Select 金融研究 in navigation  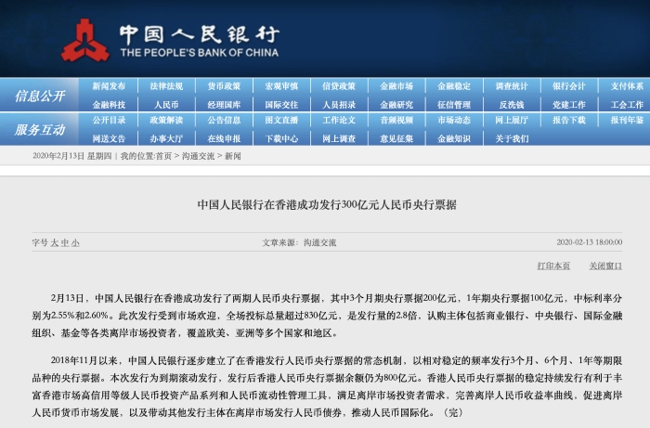click(396, 105)
